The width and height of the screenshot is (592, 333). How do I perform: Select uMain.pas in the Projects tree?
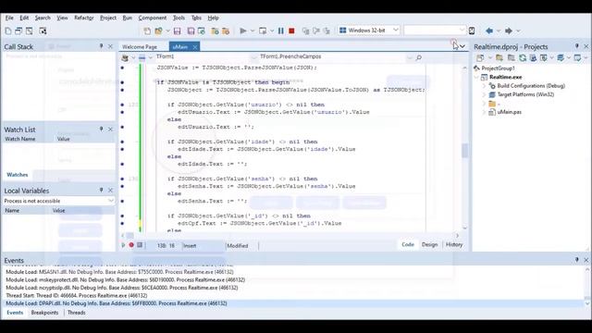pos(510,112)
